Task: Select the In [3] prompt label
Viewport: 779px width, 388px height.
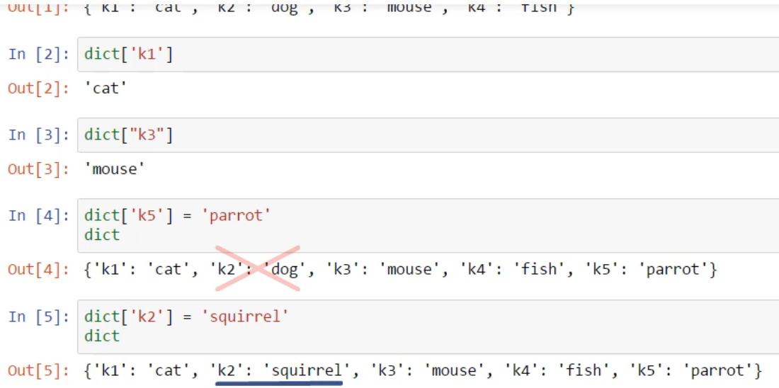Action: [39, 135]
